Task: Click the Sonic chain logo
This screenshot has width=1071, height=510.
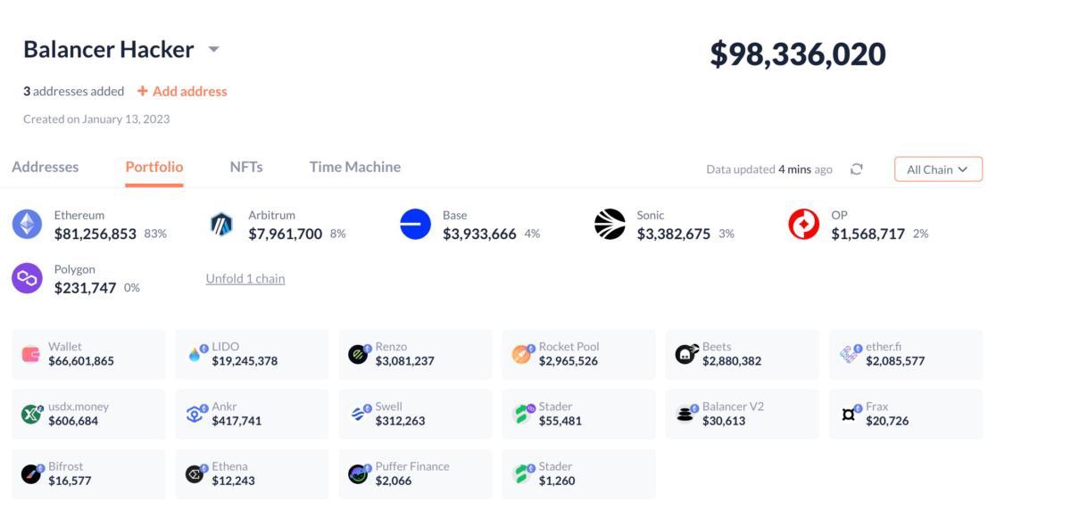Action: click(610, 224)
